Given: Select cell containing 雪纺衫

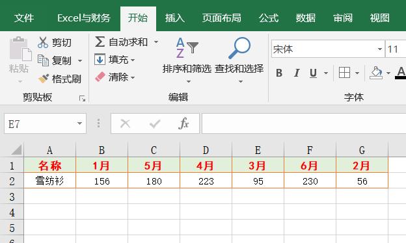Looking at the screenshot, I should (49, 181).
